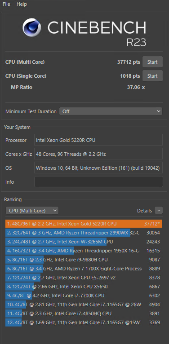Open the File menu
The width and height of the screenshot is (169, 344).
pos(6,4)
